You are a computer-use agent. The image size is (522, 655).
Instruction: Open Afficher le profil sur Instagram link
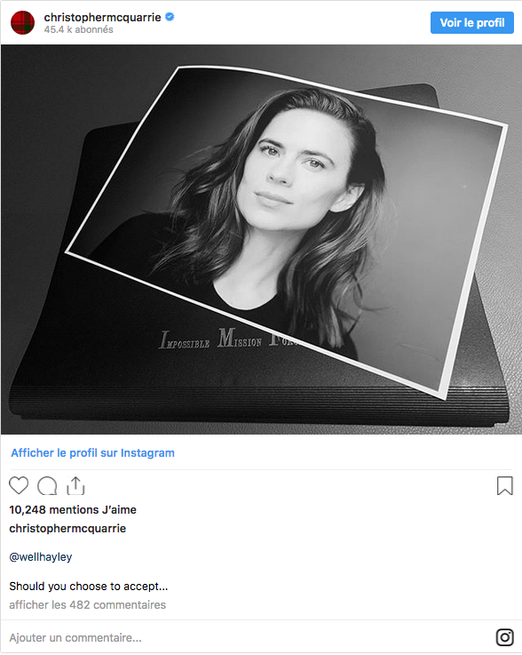[92, 453]
